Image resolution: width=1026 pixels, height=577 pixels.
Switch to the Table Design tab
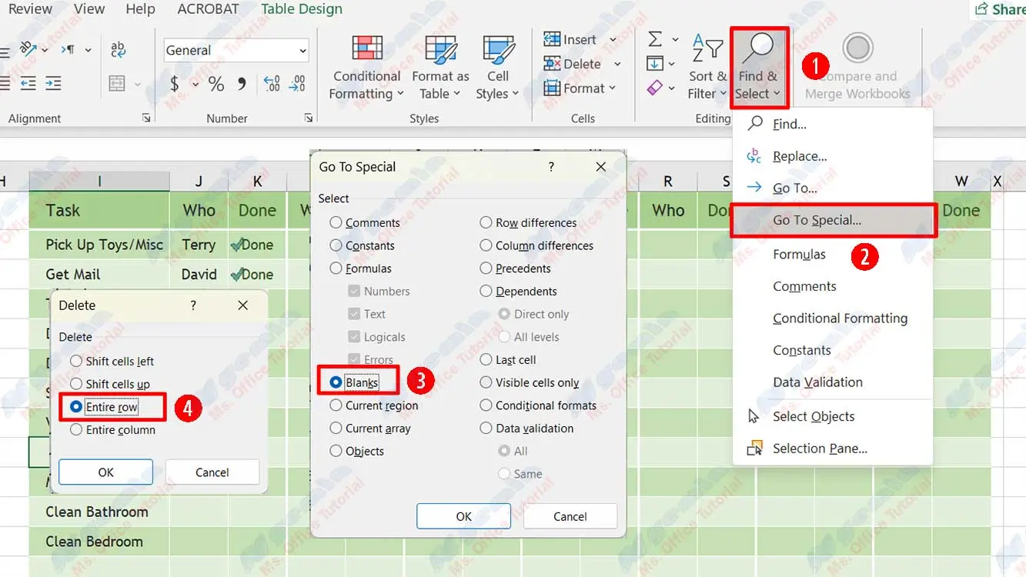click(302, 9)
